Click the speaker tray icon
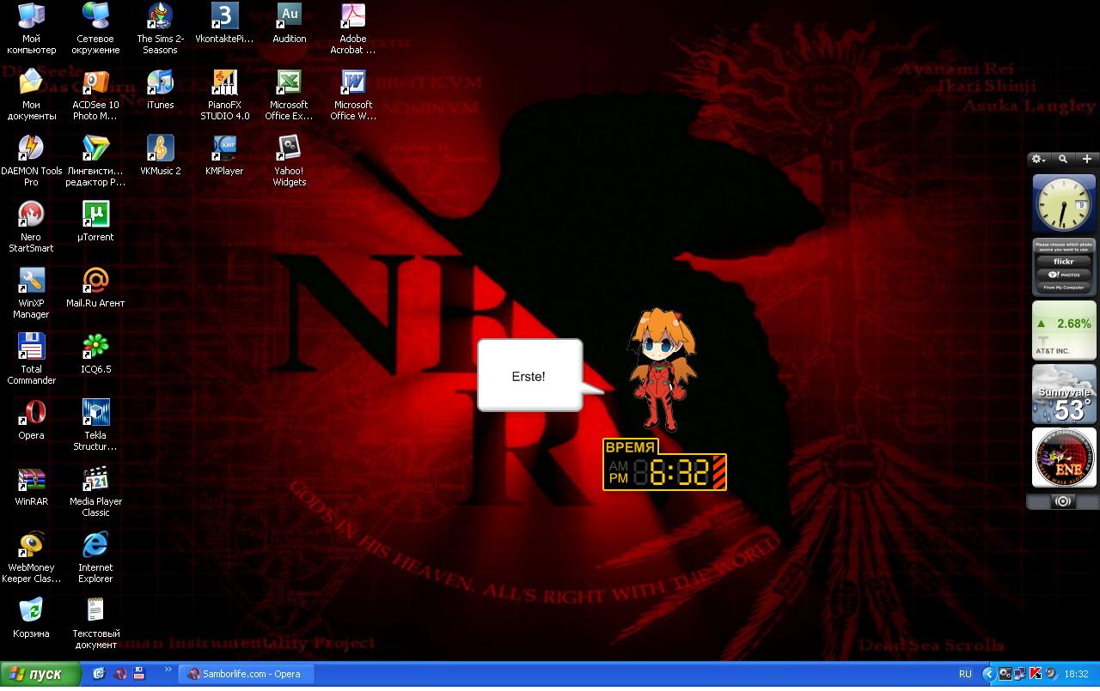1100x691 pixels. [1050, 674]
